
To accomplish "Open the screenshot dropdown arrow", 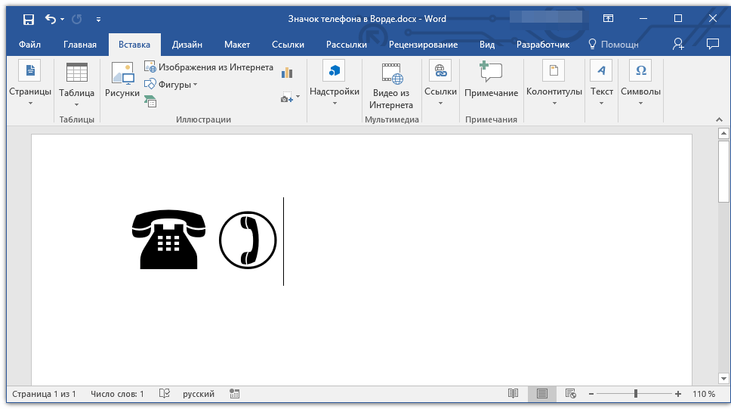I will pyautogui.click(x=298, y=97).
